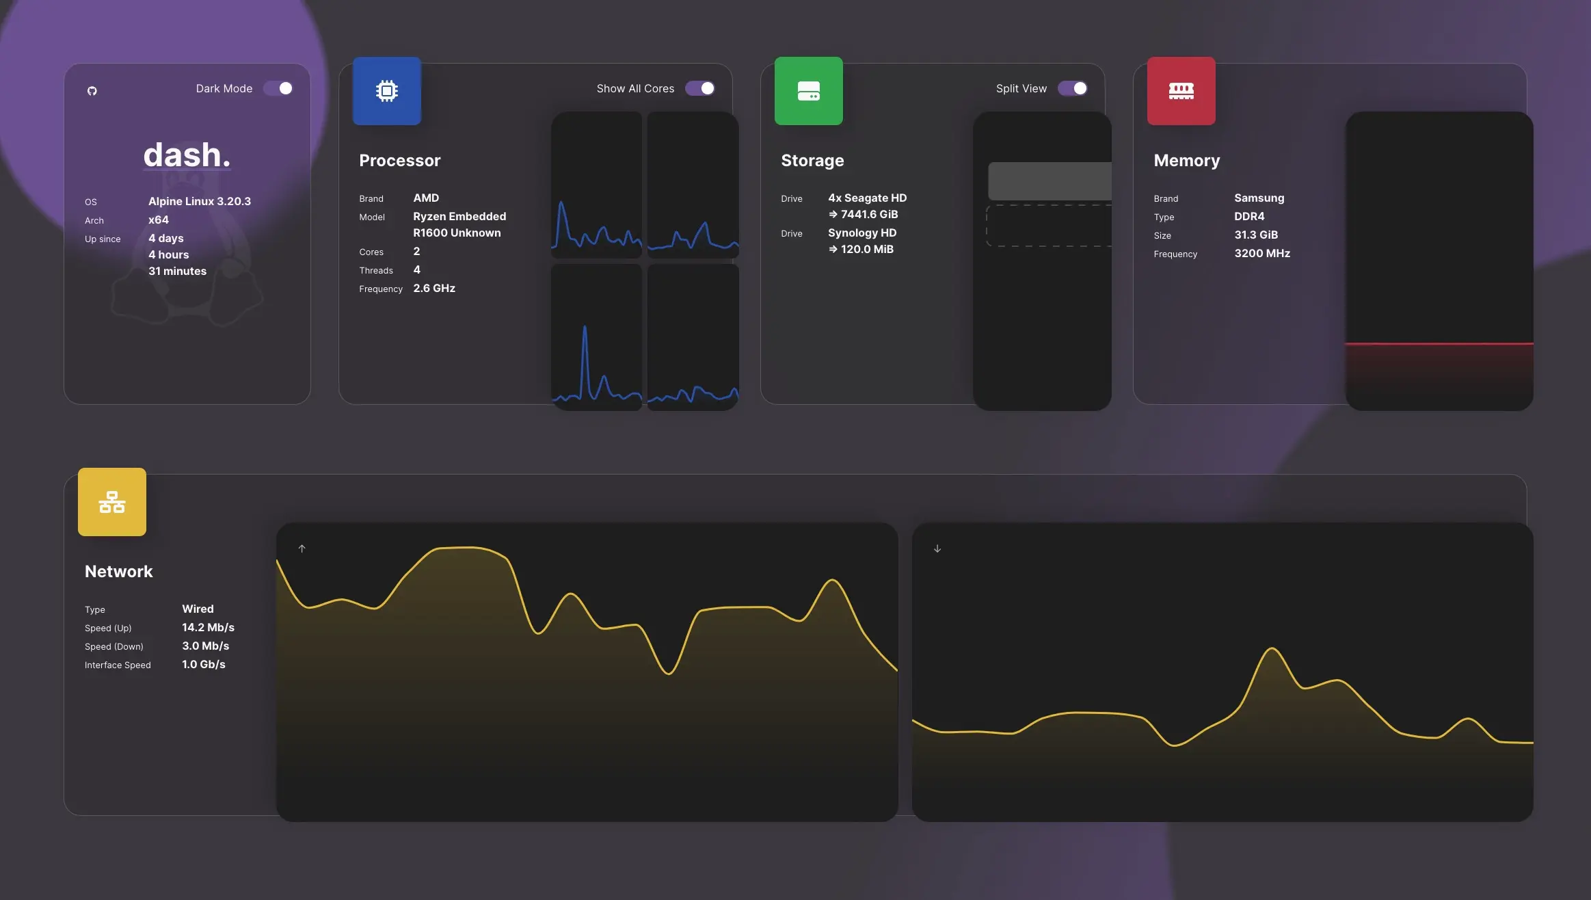Image resolution: width=1591 pixels, height=900 pixels.
Task: Click the GitHub icon in dash card
Action: (92, 91)
